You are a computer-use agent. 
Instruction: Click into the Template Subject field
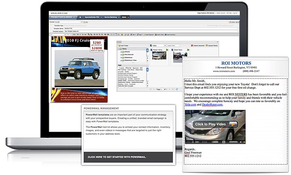click(x=151, y=31)
